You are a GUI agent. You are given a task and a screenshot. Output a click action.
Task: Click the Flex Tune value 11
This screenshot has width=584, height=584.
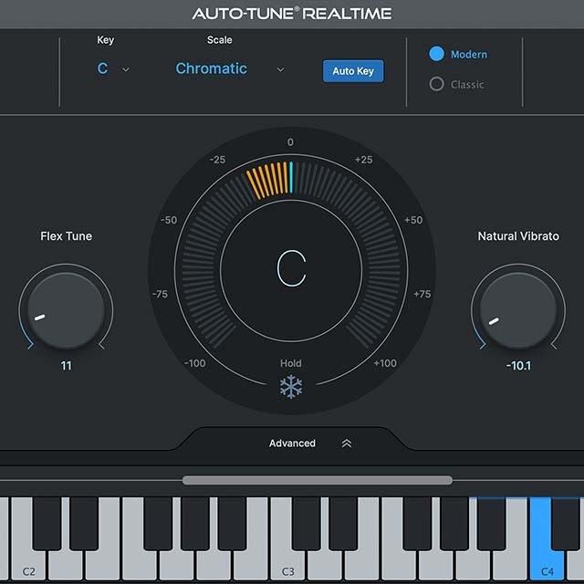point(66,366)
